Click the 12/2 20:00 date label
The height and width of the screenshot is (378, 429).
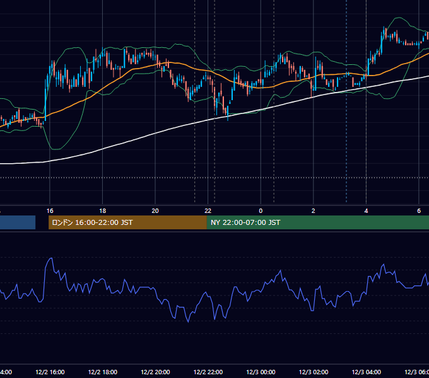tap(155, 372)
